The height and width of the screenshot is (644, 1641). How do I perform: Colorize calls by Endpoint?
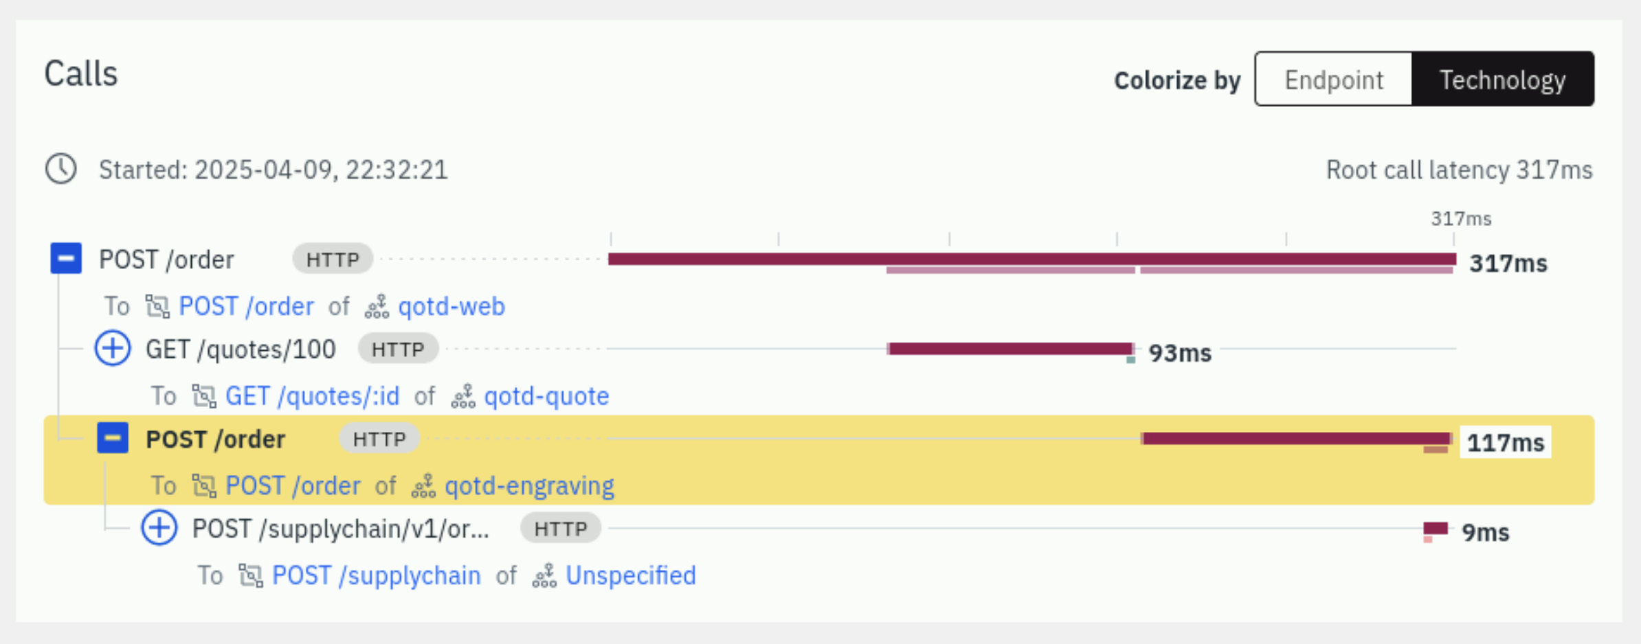point(1334,80)
